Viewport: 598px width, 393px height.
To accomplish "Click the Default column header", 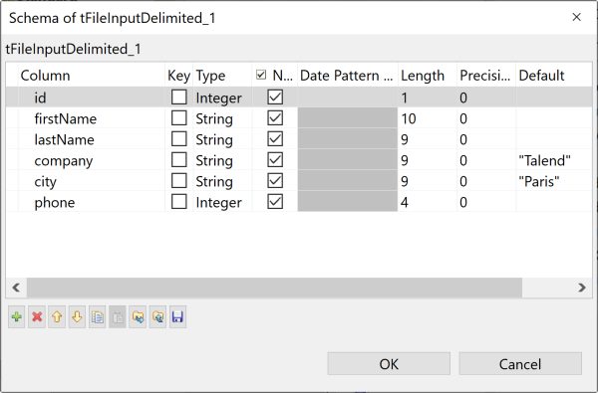I will pyautogui.click(x=554, y=76).
